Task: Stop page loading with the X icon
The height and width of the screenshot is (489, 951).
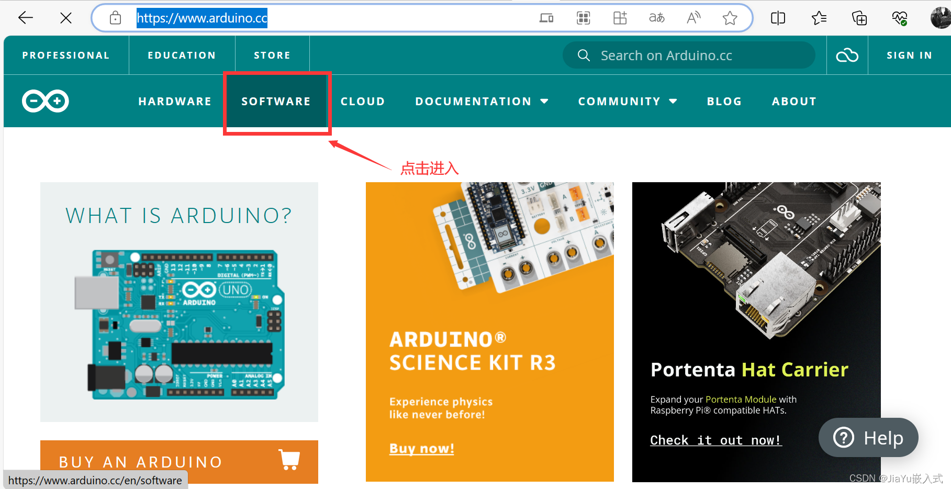Action: 66,18
